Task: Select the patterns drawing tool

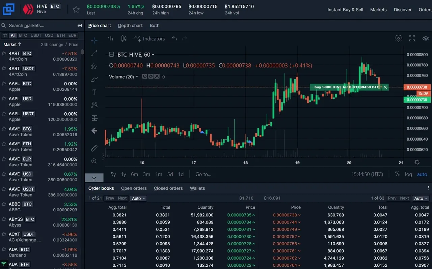Action: click(94, 105)
